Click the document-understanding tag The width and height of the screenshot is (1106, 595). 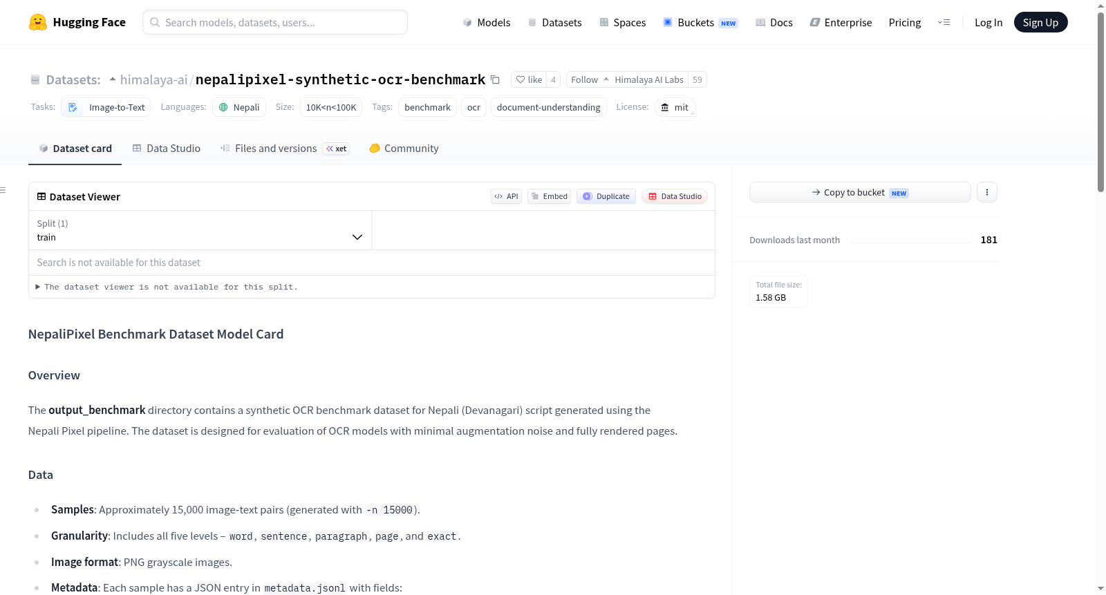[549, 107]
